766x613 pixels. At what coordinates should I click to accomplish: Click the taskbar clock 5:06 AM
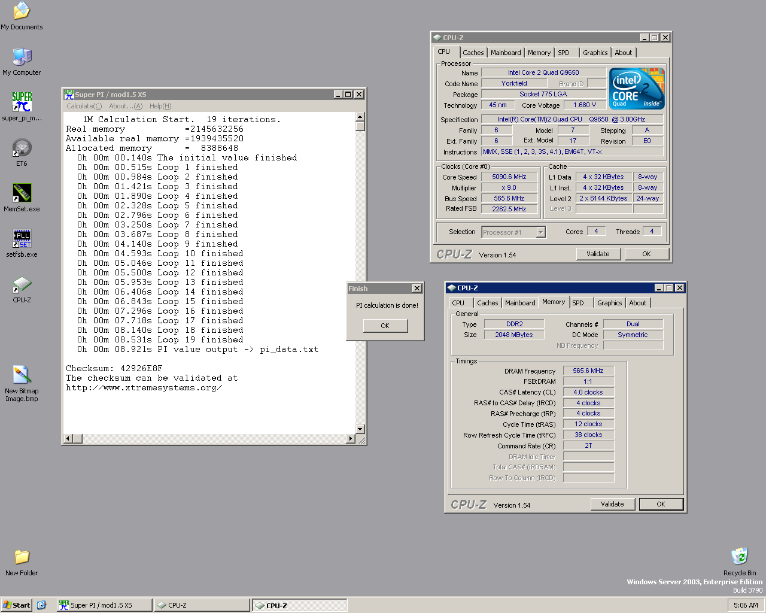746,605
